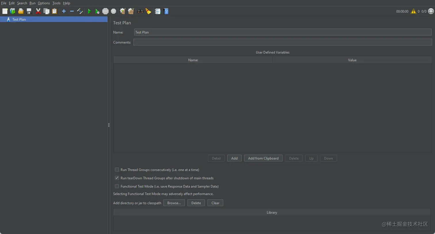Click the Cut scissors icon
Viewport: 435px width, 234px height.
click(x=38, y=11)
